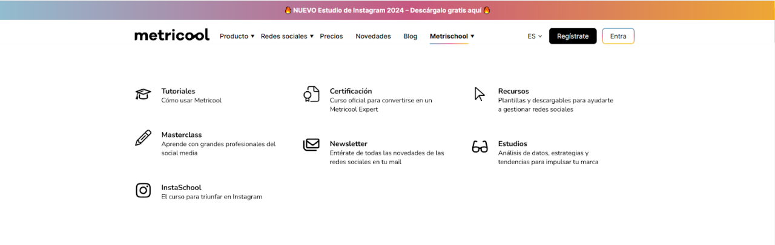The image size is (775, 245).
Task: Click the Instagram 2024 study banner
Action: tap(387, 10)
